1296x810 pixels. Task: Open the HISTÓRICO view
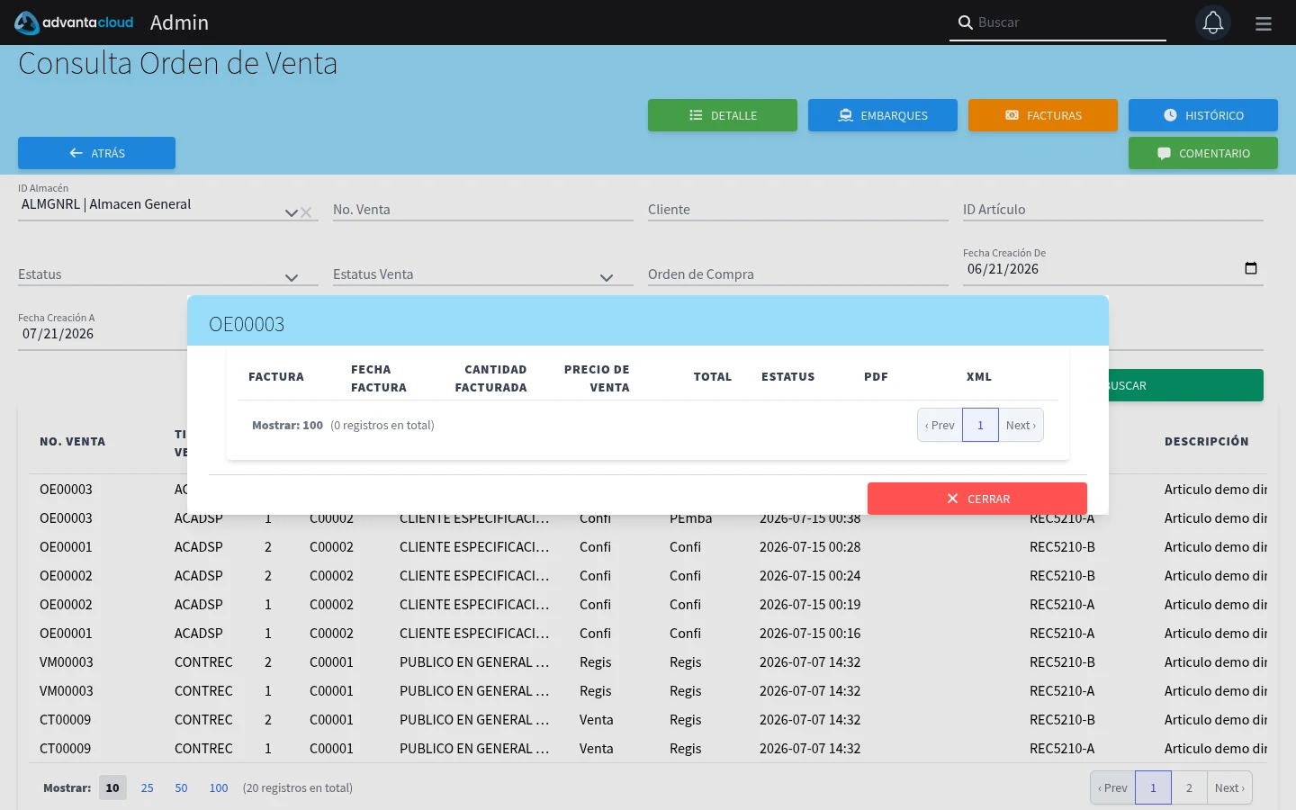[x=1203, y=115]
